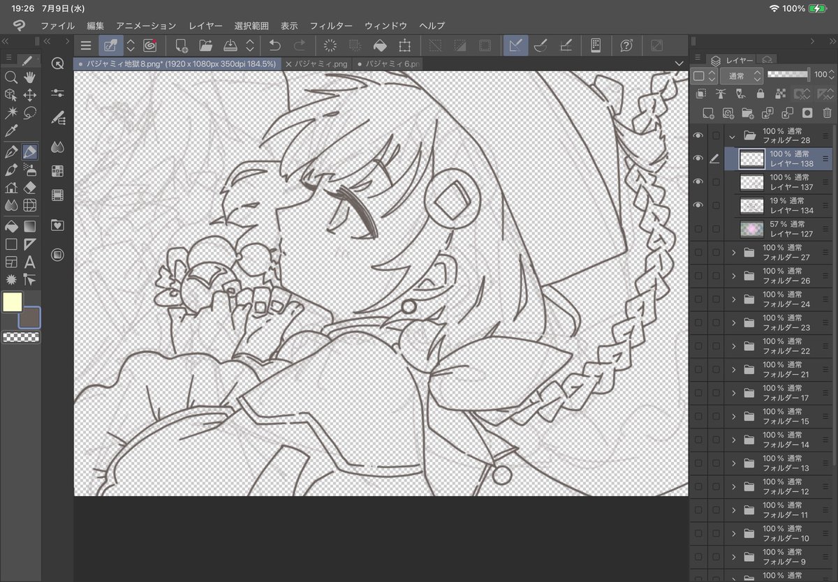Screen dimensions: 838x582
Task: Hide レイヤー 138 with eye icon
Action: 698,158
